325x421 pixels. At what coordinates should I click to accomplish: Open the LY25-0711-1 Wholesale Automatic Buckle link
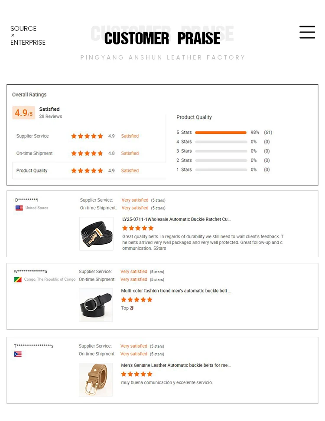(x=176, y=219)
